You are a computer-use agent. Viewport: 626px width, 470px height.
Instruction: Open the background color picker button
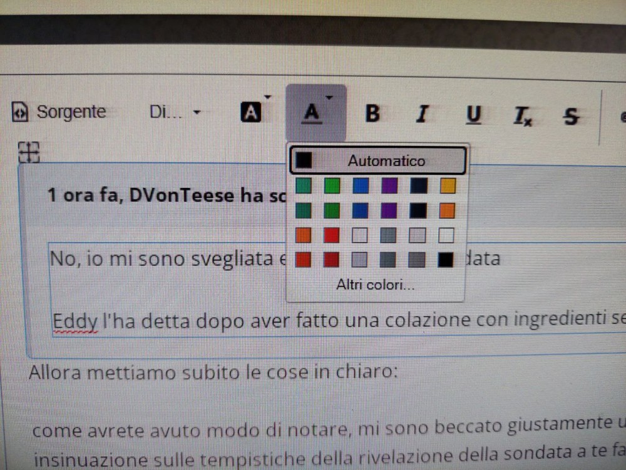click(250, 113)
